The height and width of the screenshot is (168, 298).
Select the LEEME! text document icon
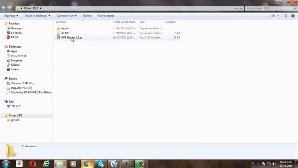[58, 33]
